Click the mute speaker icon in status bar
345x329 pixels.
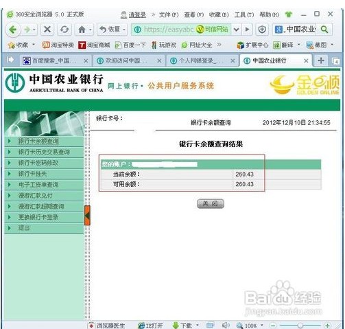point(226,325)
